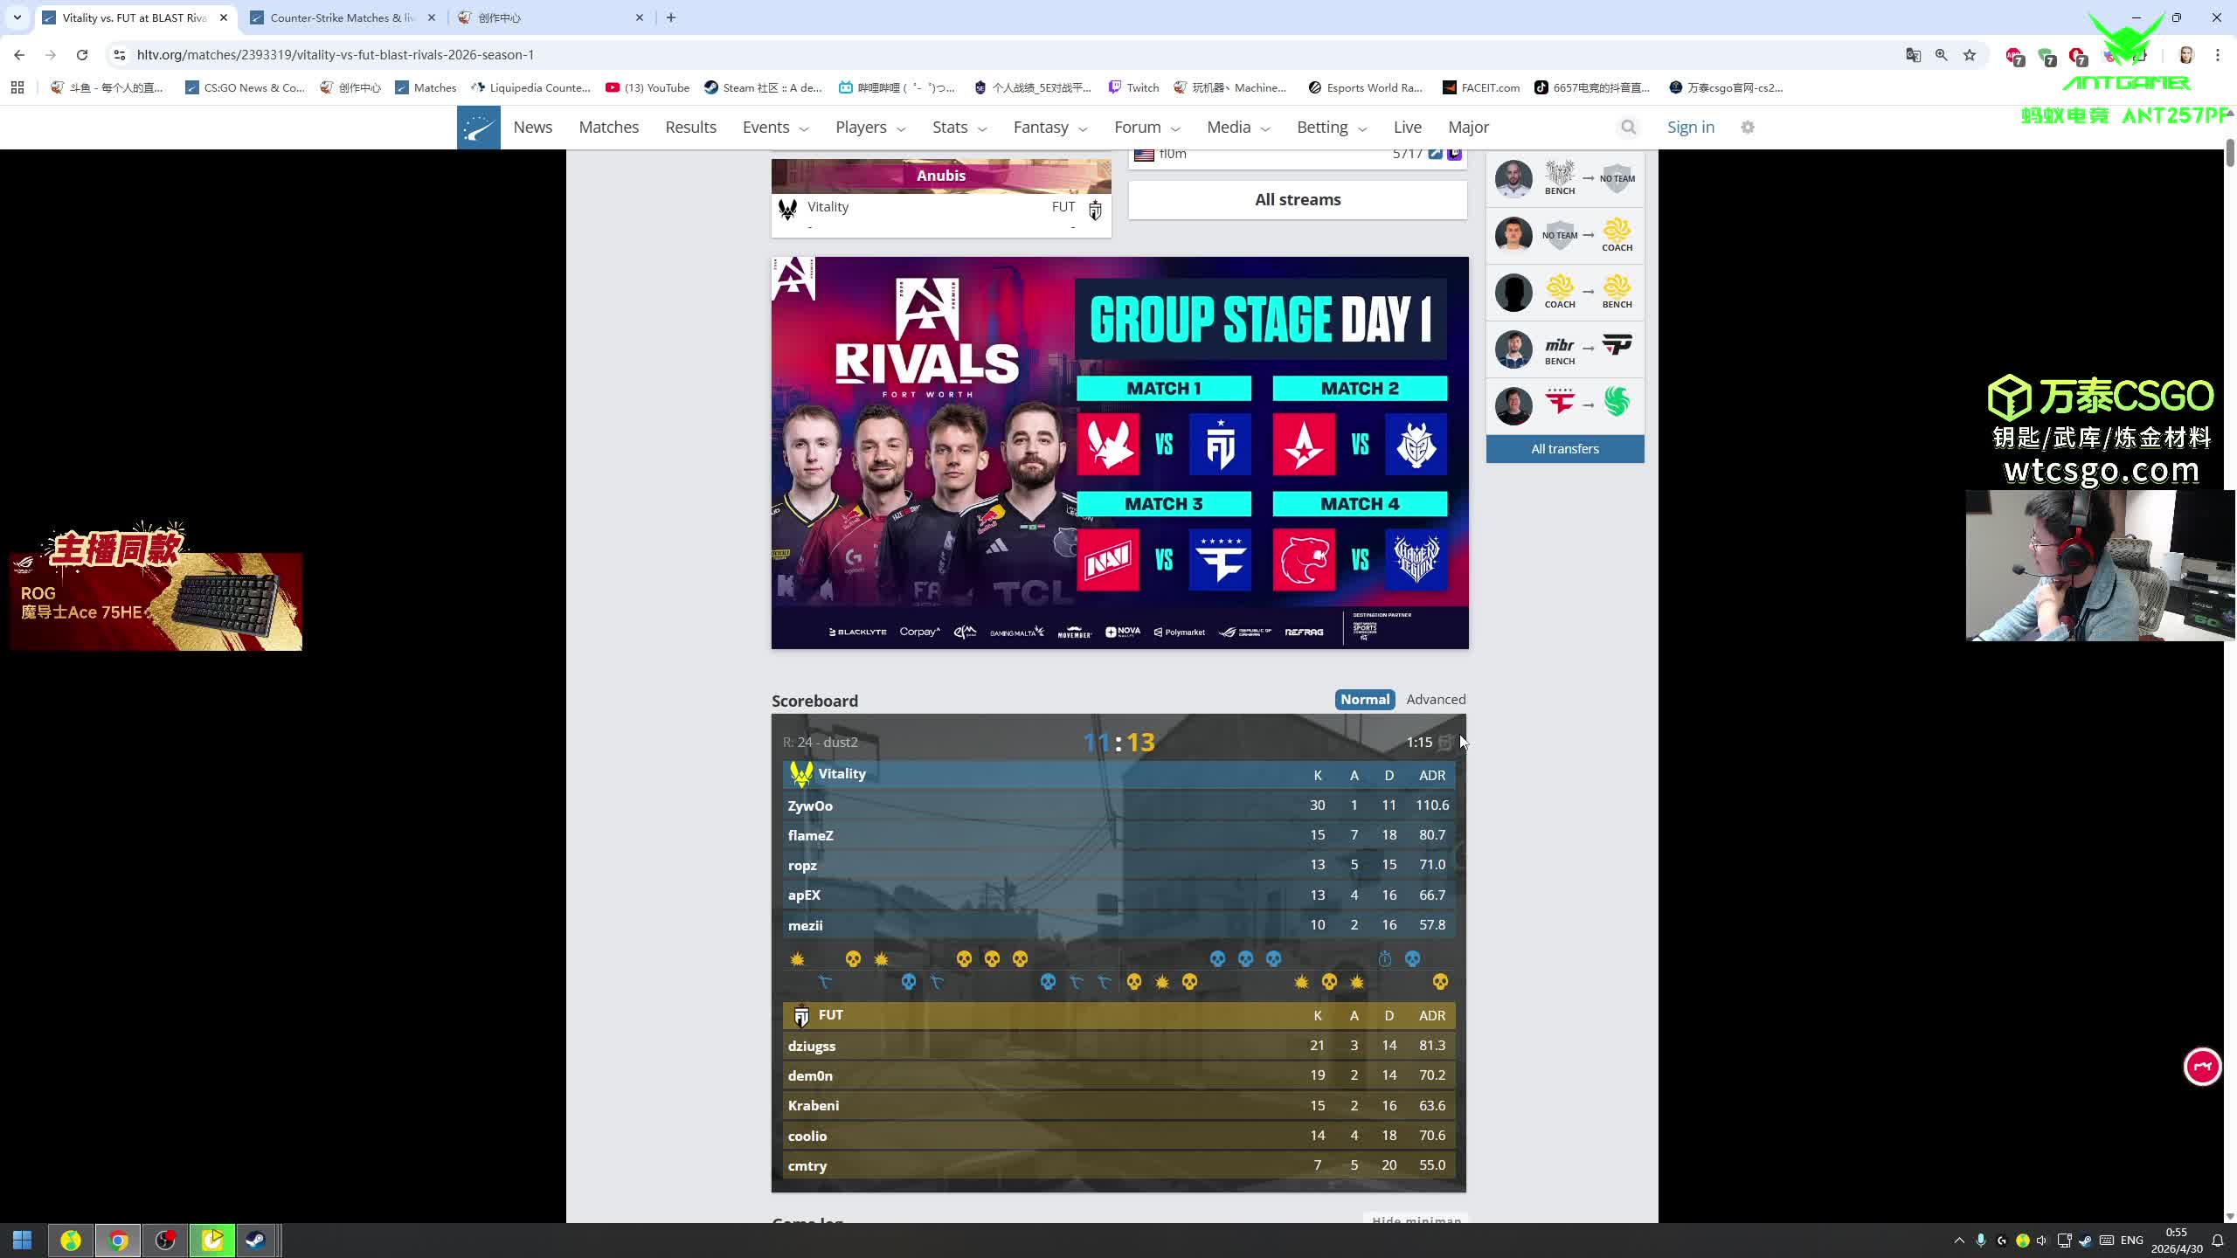Open the All transfers link
Viewport: 2237px width, 1258px height.
[1564, 449]
